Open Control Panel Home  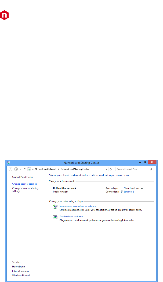(23, 177)
